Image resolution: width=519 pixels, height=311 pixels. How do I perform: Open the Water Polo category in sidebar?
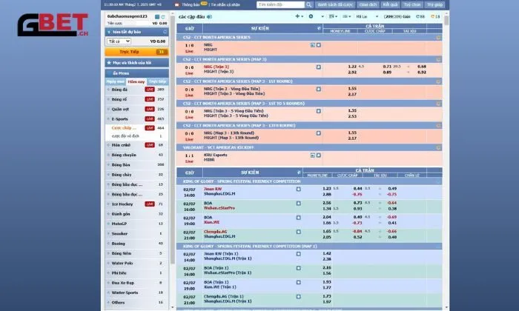136,263
